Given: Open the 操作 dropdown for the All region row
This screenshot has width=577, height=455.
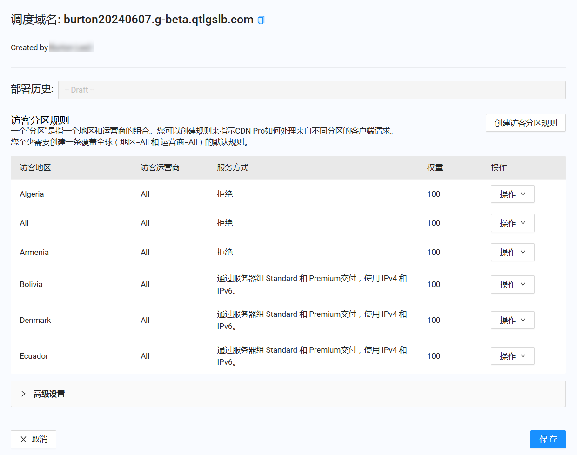Looking at the screenshot, I should [512, 223].
